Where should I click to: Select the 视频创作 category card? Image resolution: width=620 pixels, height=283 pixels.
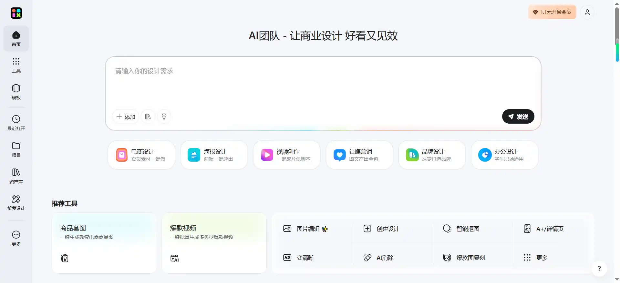(x=287, y=155)
